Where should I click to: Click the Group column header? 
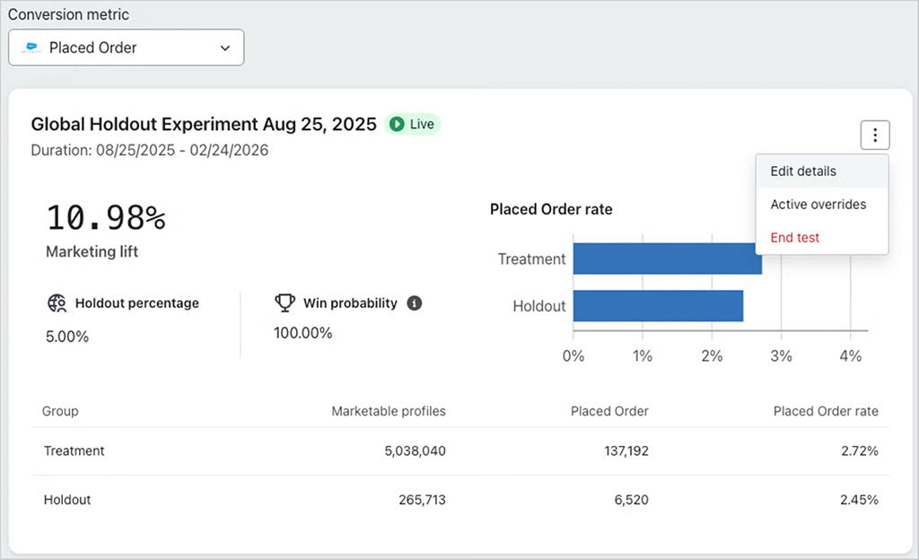pos(60,411)
